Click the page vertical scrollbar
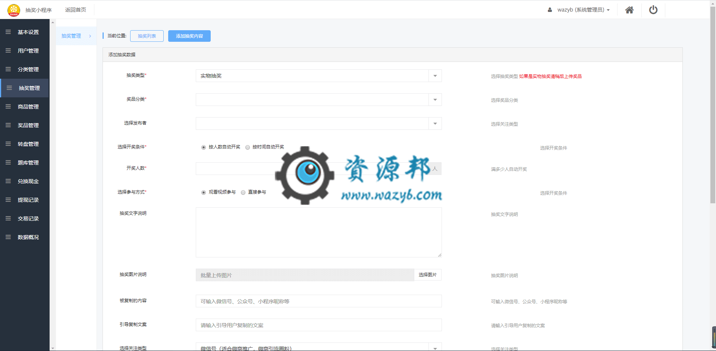Screen dimensions: 716x351 tap(713, 104)
